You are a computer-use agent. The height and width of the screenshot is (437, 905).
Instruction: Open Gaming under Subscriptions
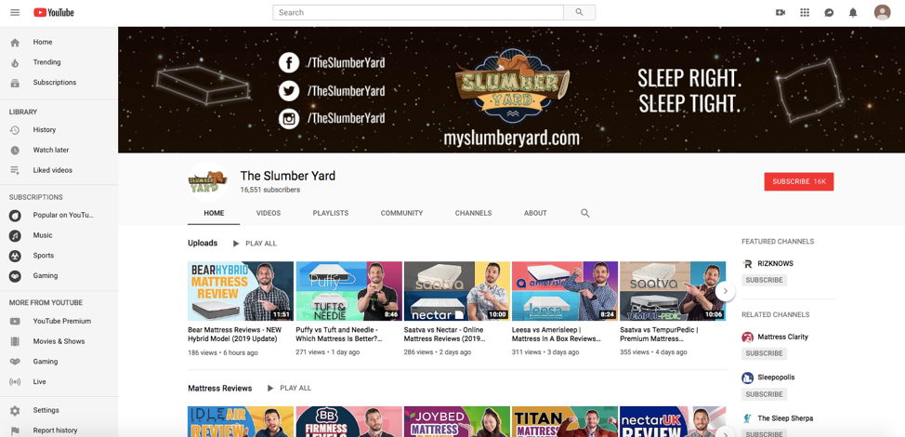pos(59,276)
